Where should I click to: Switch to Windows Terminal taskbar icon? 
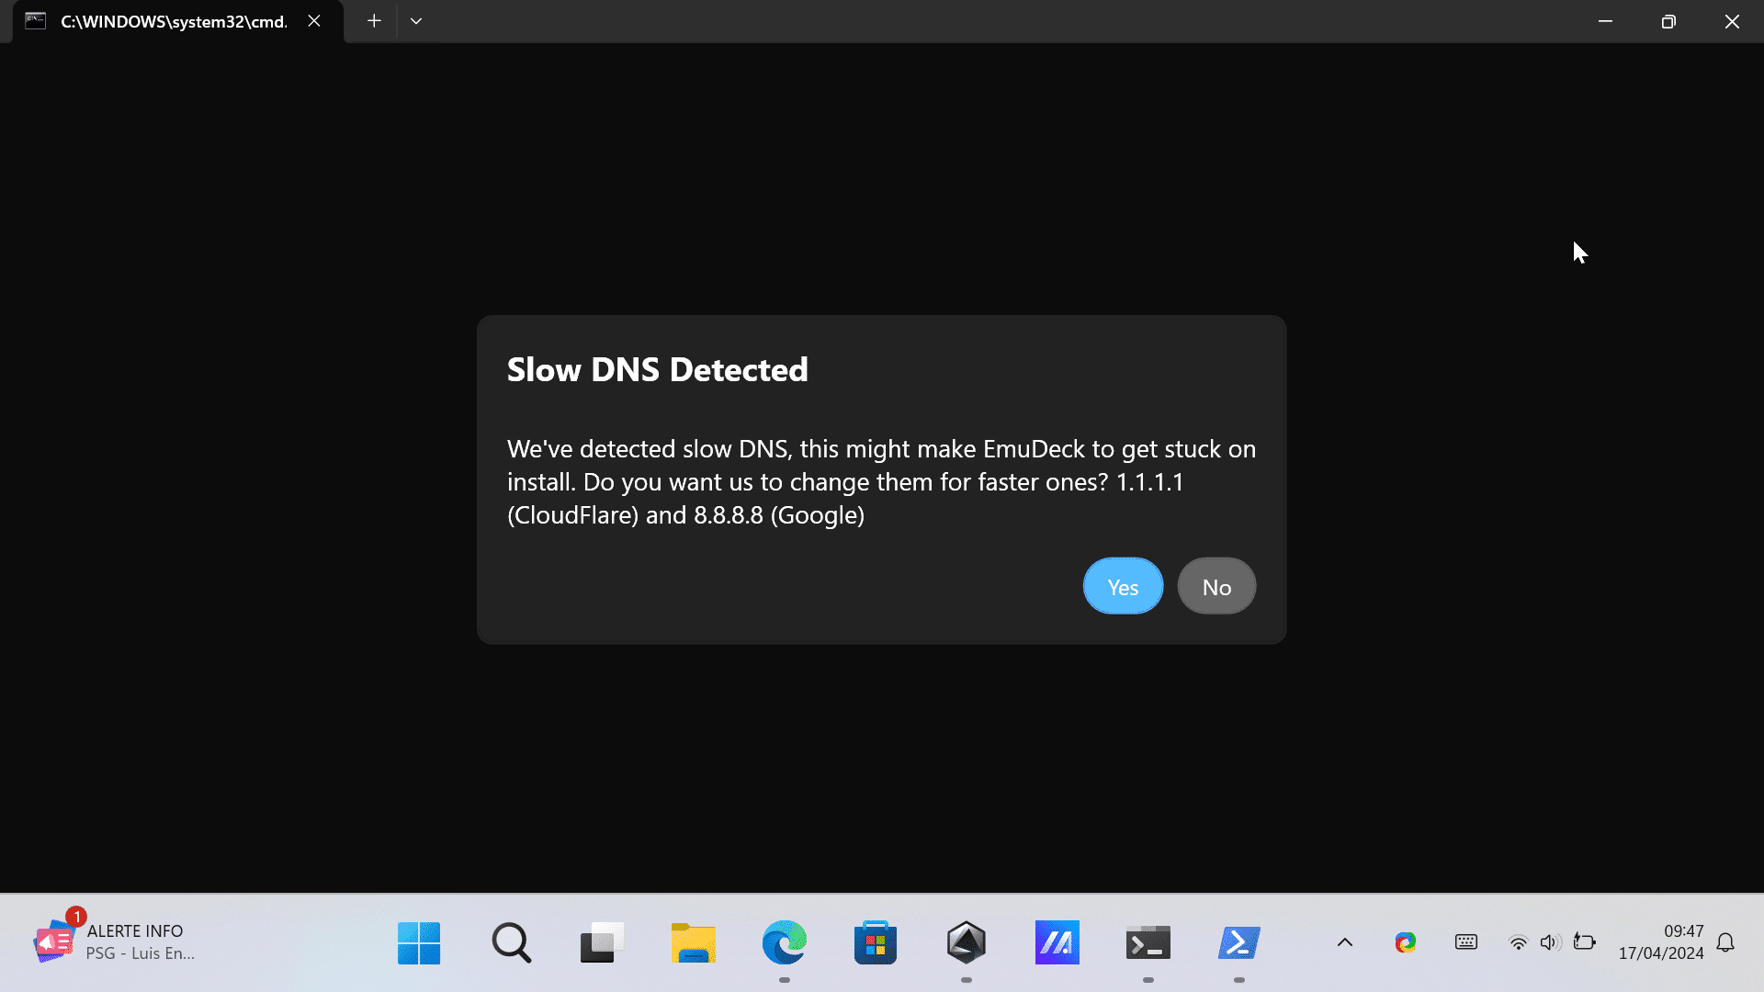(1148, 942)
